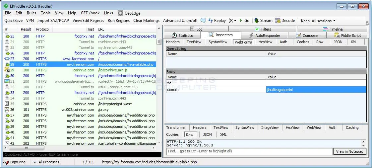Open the File menu
This screenshot has height=168, width=372.
pos(8,13)
